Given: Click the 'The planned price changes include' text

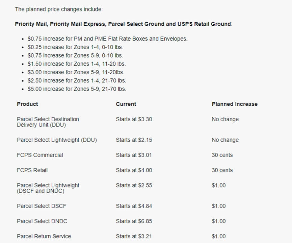Looking at the screenshot, I should (59, 9).
